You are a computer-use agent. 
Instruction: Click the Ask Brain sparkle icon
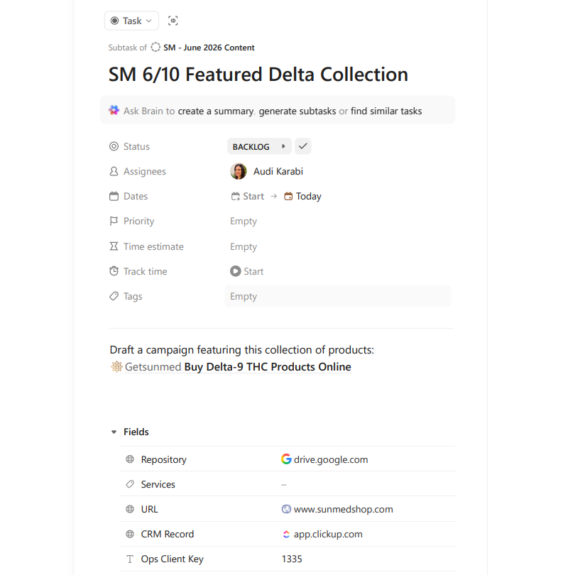114,110
